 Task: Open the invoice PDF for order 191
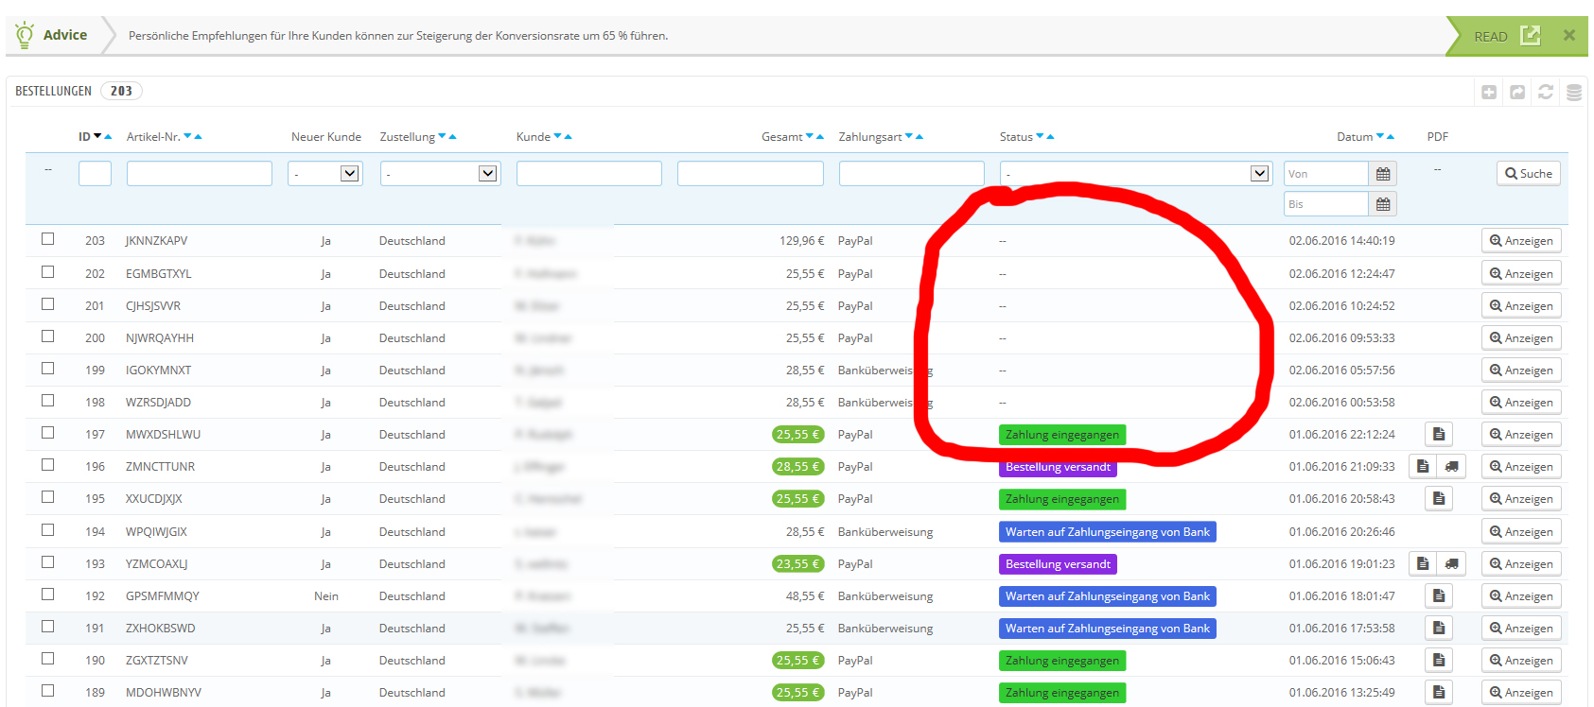1439,629
